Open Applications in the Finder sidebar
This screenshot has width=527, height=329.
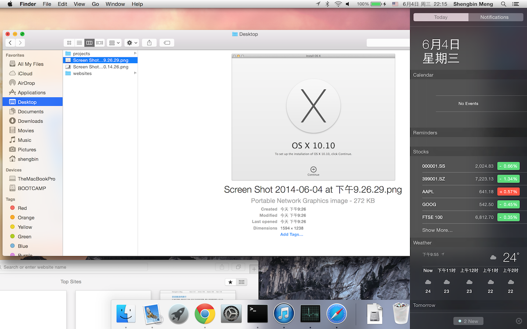pos(32,93)
